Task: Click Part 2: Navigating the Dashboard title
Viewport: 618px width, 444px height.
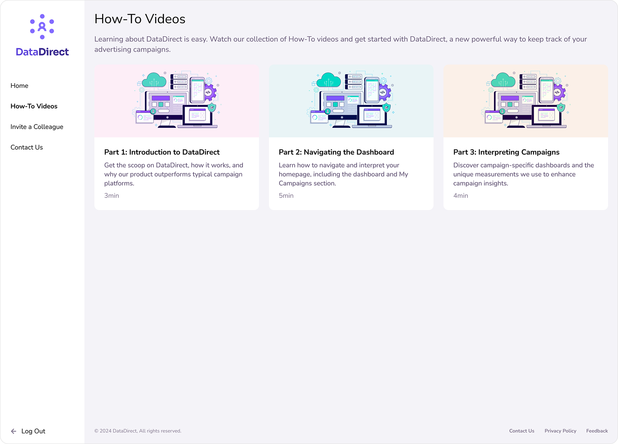Action: tap(336, 152)
